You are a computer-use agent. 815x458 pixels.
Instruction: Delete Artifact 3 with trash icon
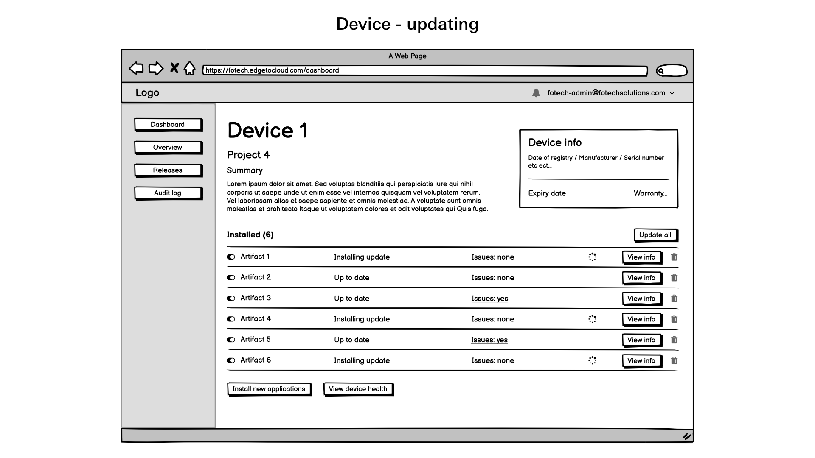coord(674,299)
